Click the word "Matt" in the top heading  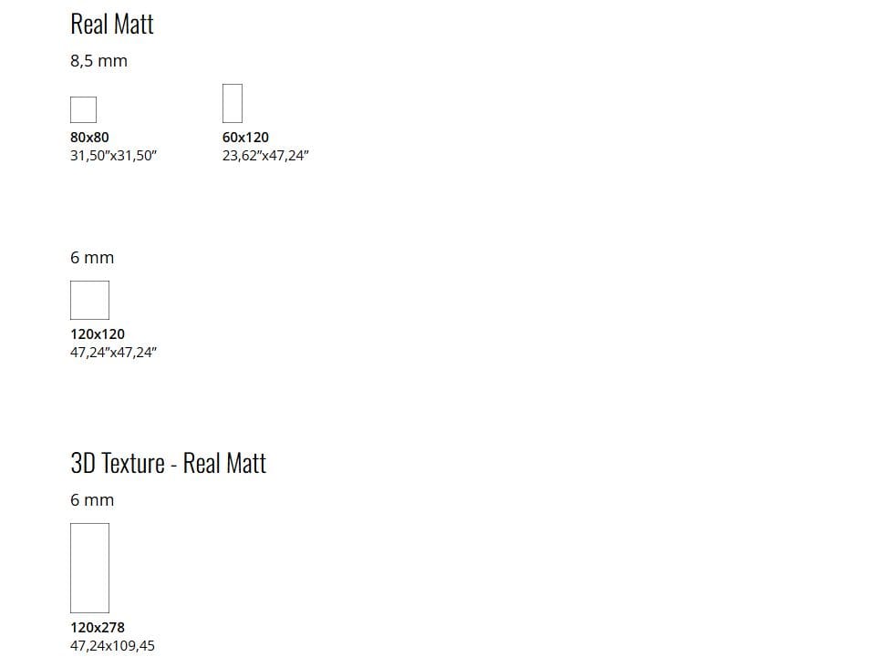[133, 25]
